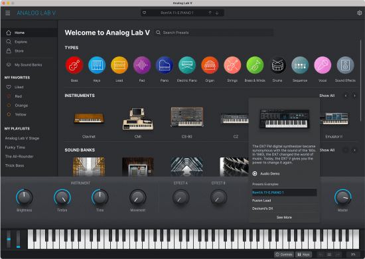Open the Thick Bass playlist

(x=15, y=165)
